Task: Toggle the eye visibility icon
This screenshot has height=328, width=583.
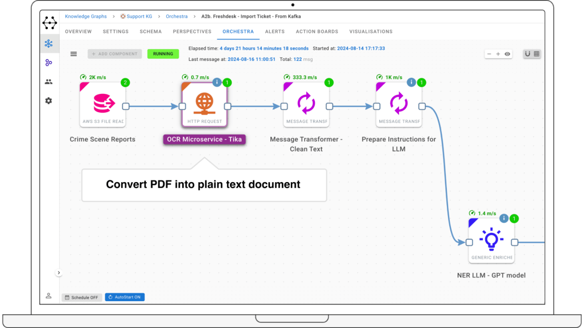Action: [507, 54]
